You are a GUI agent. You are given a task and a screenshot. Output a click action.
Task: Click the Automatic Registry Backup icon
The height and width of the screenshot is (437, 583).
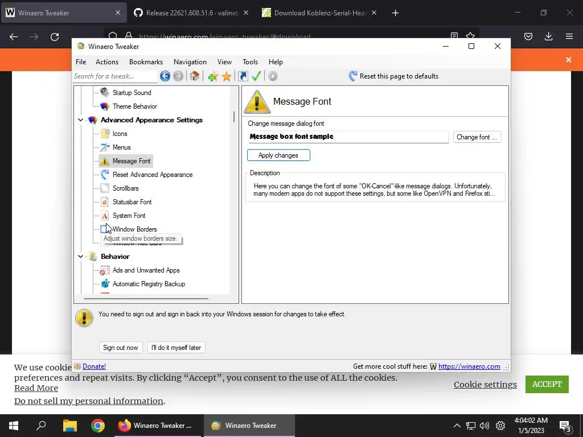pyautogui.click(x=105, y=284)
